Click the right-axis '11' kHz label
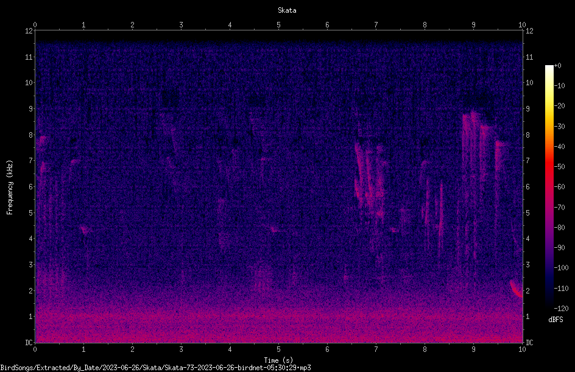Viewport: 575px width, 372px height. 529,57
